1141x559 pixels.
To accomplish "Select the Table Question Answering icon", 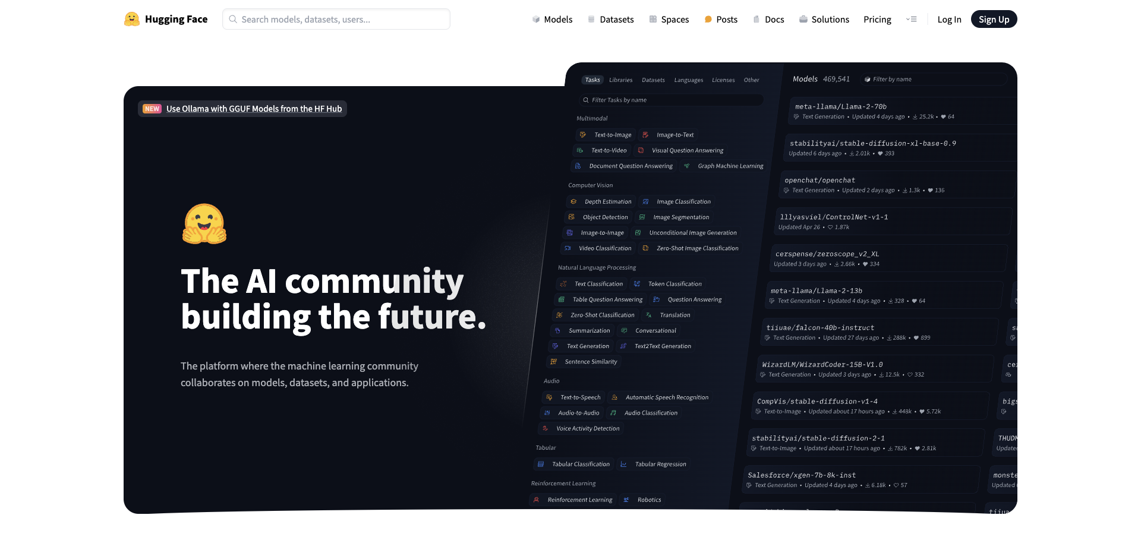I will tap(562, 299).
